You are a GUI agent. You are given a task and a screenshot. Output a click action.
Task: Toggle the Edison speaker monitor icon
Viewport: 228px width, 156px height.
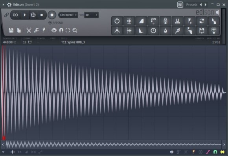pos(217,13)
